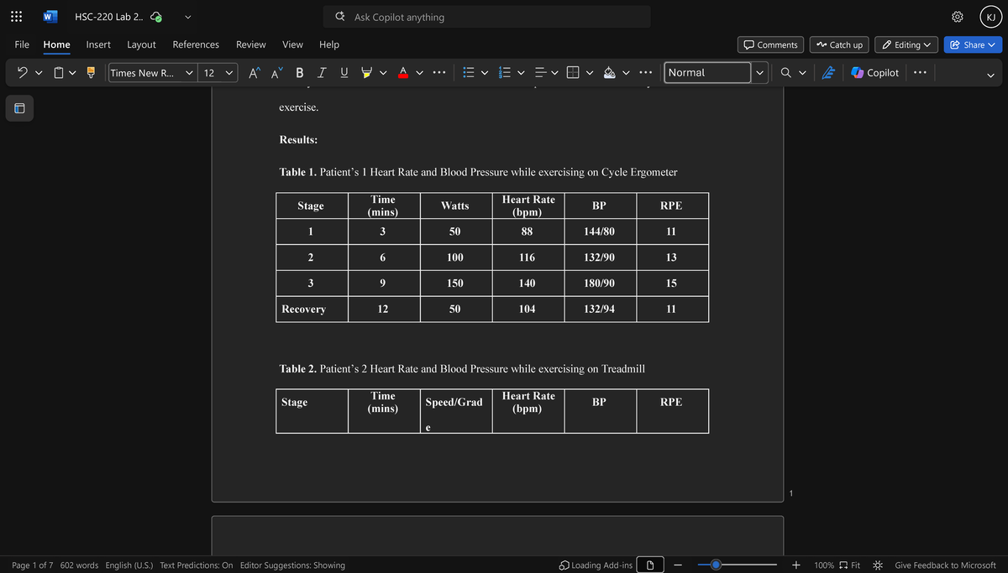The height and width of the screenshot is (573, 1008).
Task: Click the KJ account avatar
Action: click(990, 17)
